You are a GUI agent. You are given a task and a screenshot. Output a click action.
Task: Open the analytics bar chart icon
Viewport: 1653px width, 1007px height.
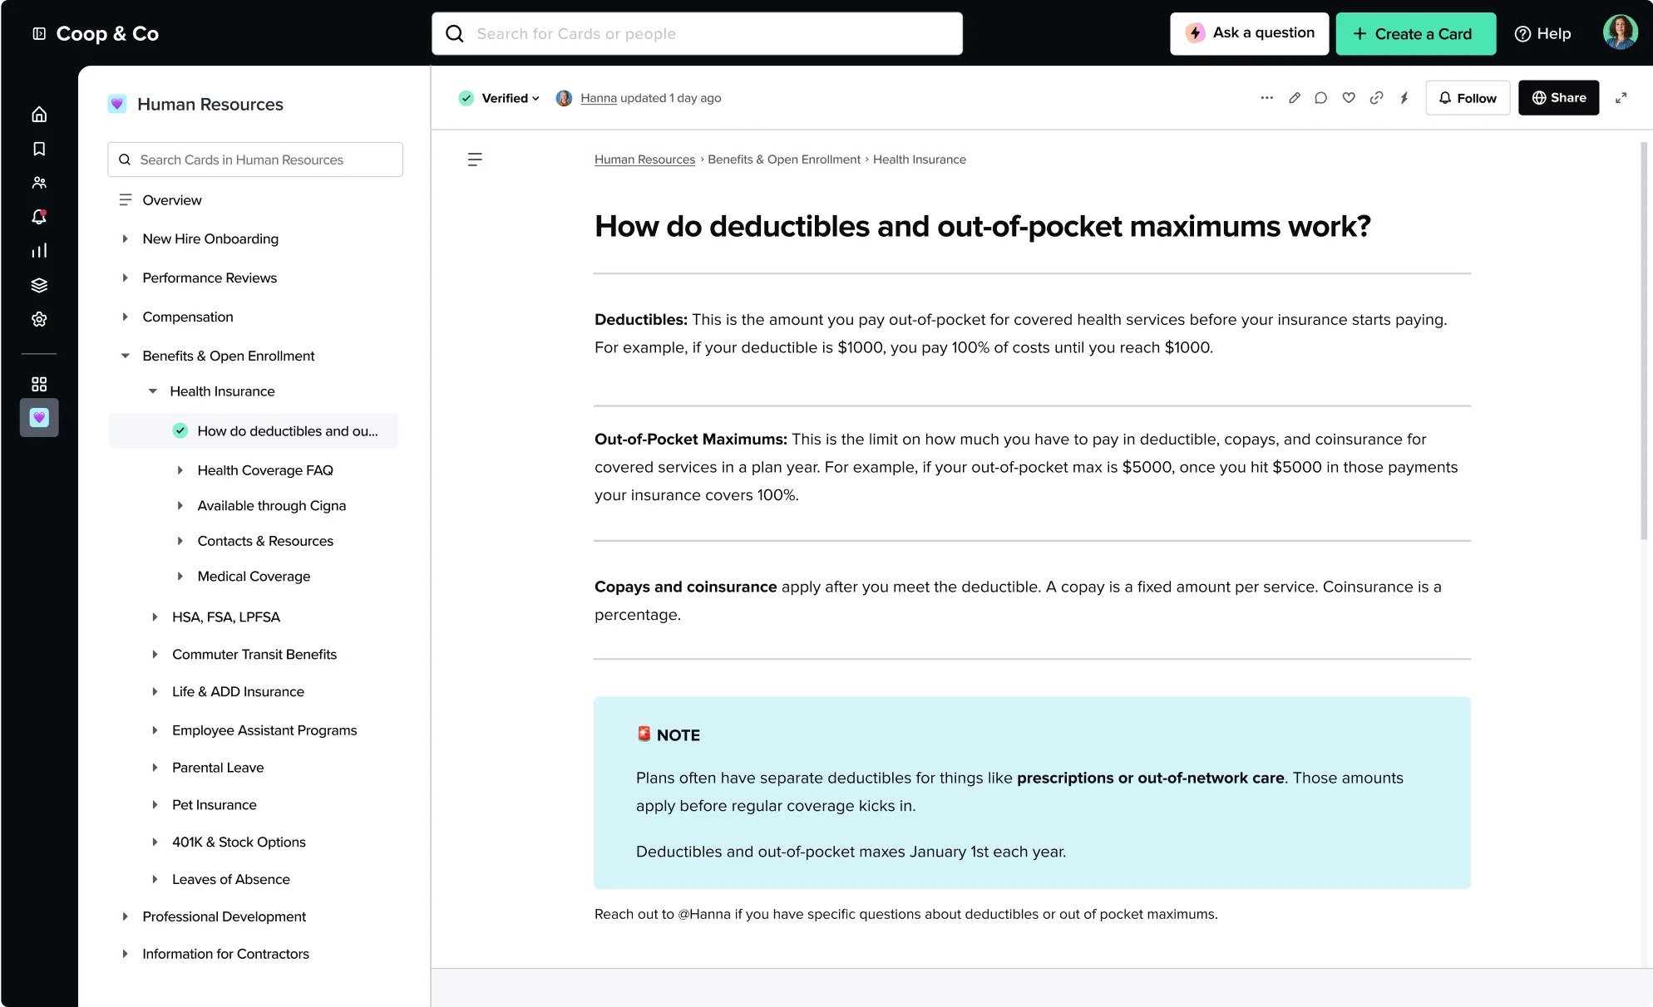coord(38,250)
